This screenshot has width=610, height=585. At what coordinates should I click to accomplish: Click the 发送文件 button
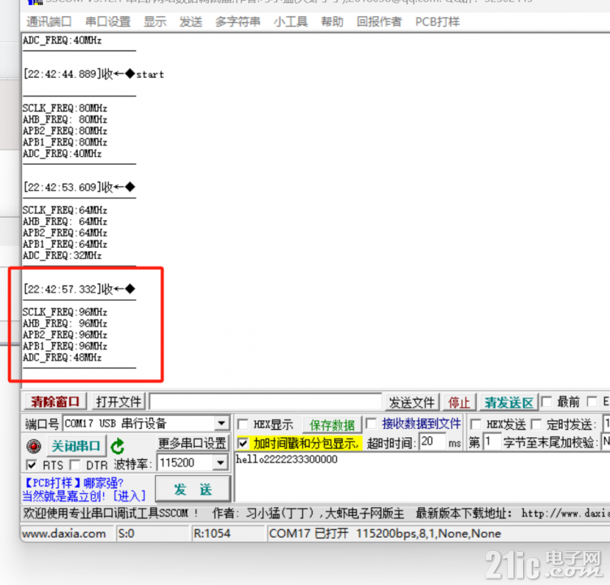[412, 402]
